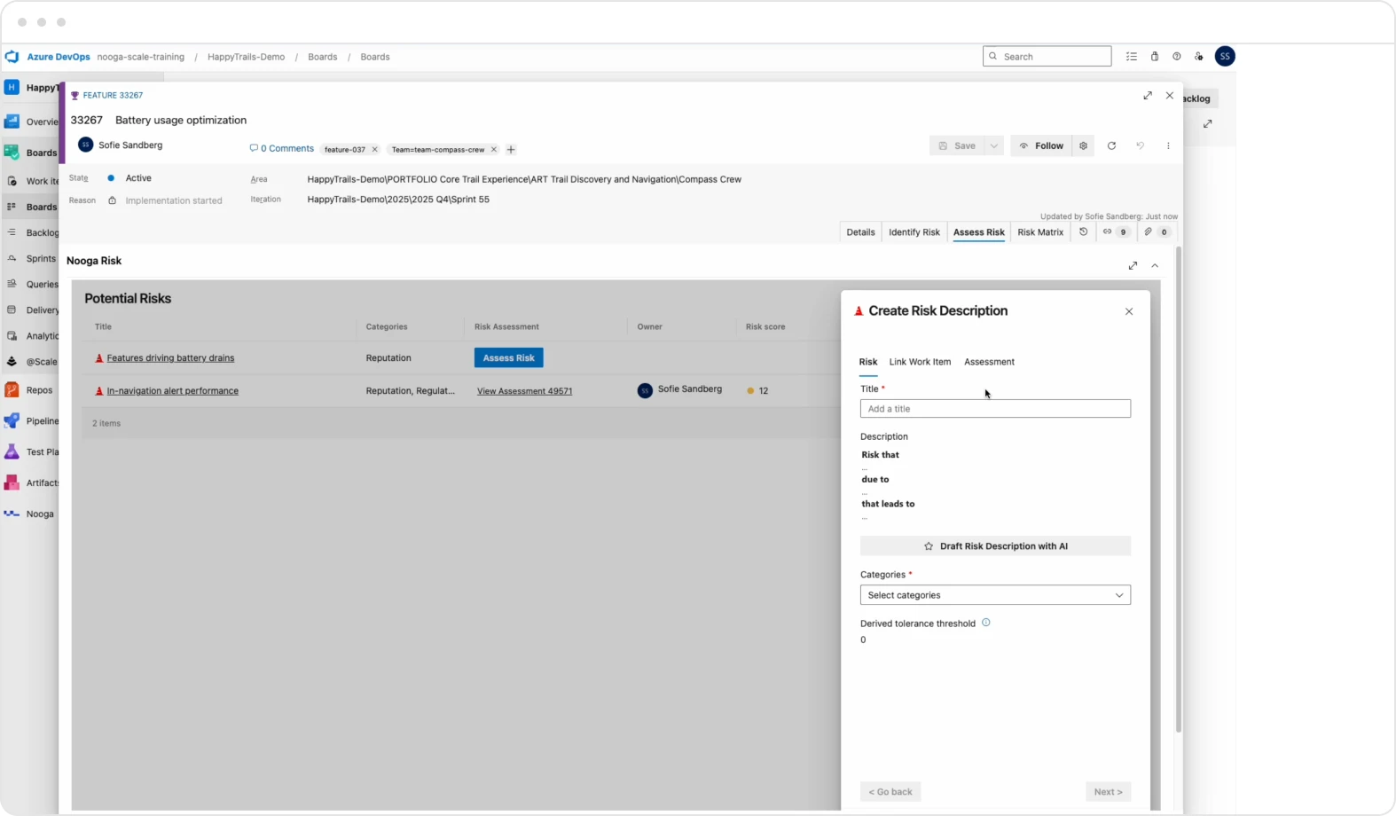
Task: Edit the Battery usage optimization title
Action: pos(181,121)
